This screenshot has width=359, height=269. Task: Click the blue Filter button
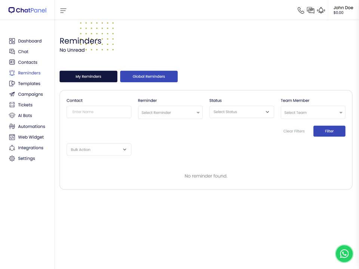(329, 131)
